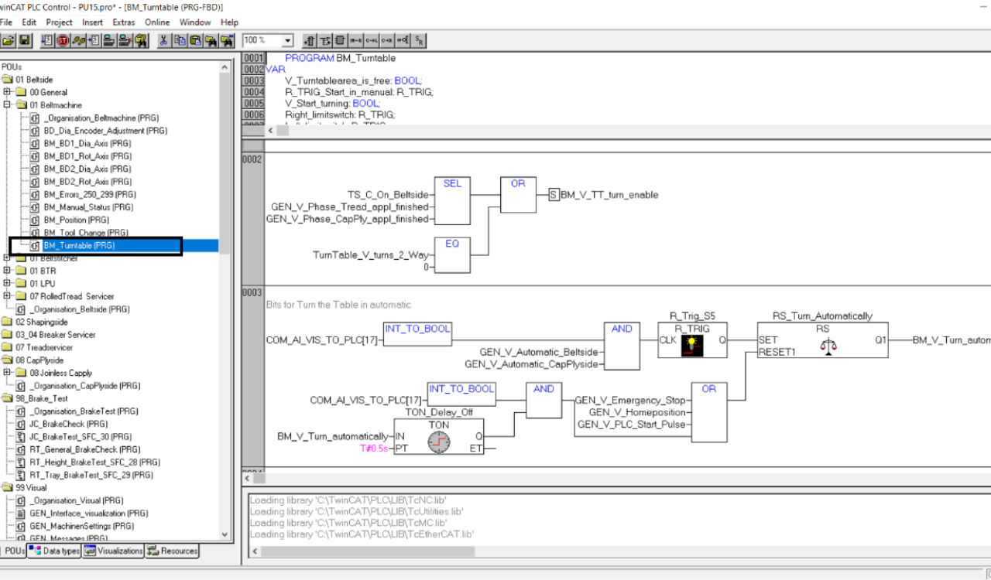The width and height of the screenshot is (991, 580).
Task: Click the Find binoculars icon
Action: [x=211, y=40]
